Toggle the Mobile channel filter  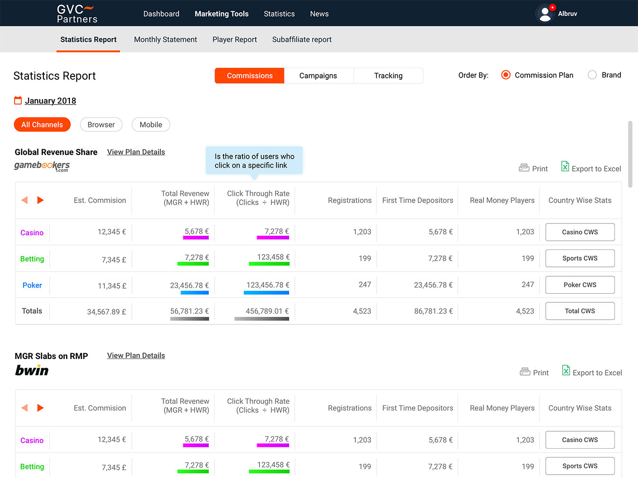pyautogui.click(x=151, y=125)
